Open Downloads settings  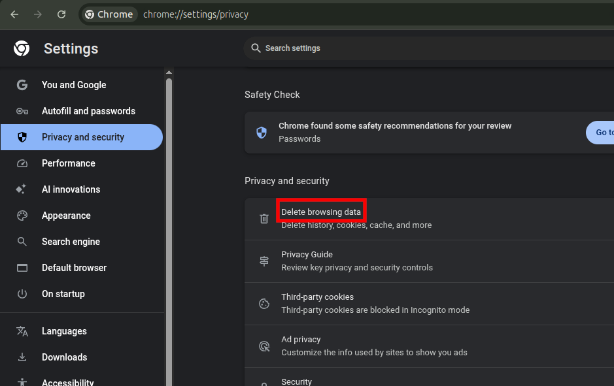point(82,357)
